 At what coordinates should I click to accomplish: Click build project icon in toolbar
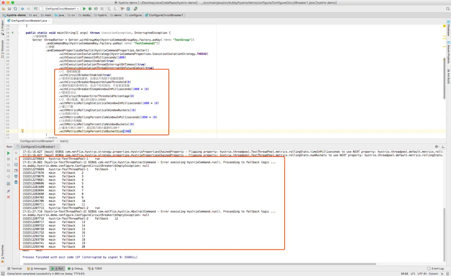(36, 9)
